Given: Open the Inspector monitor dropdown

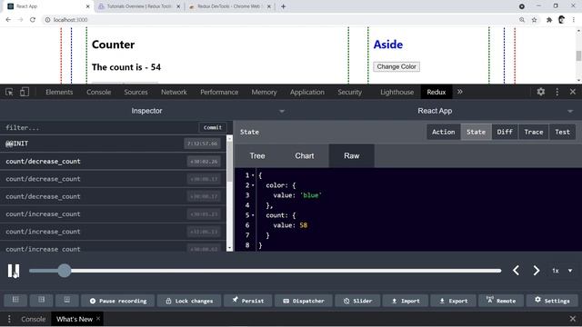Looking at the screenshot, I should [146, 111].
